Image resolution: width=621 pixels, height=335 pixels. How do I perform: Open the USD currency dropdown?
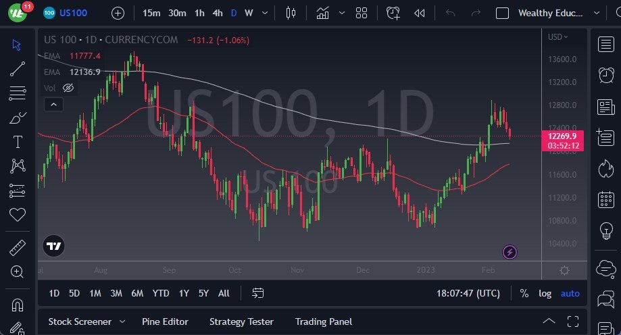(557, 36)
